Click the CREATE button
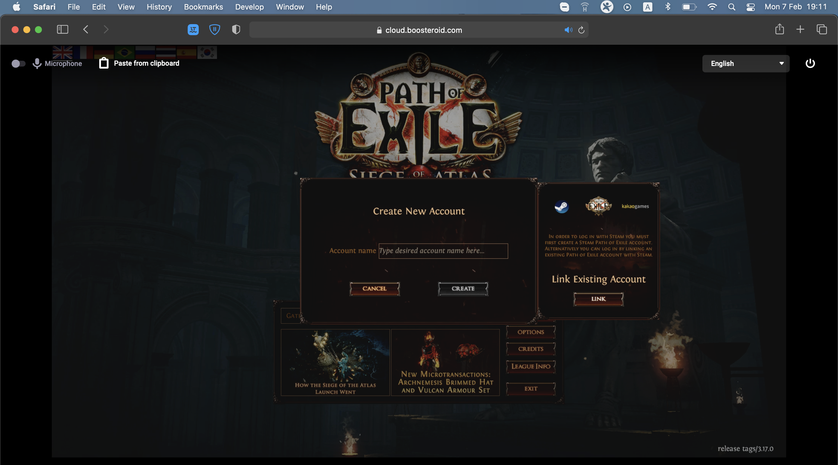 (x=463, y=289)
